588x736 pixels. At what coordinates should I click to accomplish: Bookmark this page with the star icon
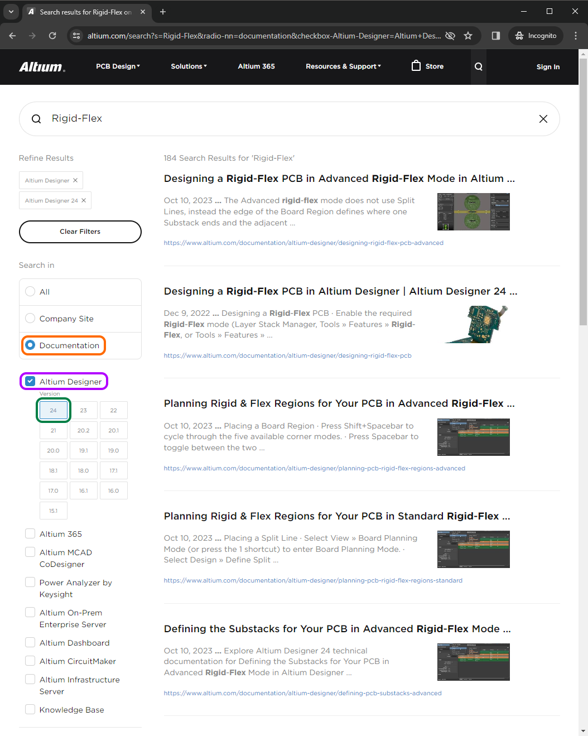coord(468,36)
